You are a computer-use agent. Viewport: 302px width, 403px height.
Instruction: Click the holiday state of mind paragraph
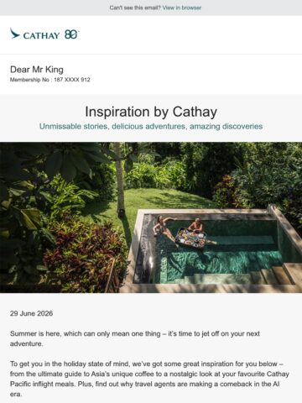pyautogui.click(x=149, y=379)
